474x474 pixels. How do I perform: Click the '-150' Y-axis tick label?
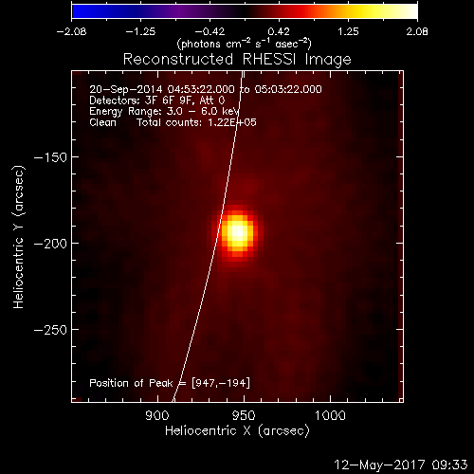click(50, 157)
